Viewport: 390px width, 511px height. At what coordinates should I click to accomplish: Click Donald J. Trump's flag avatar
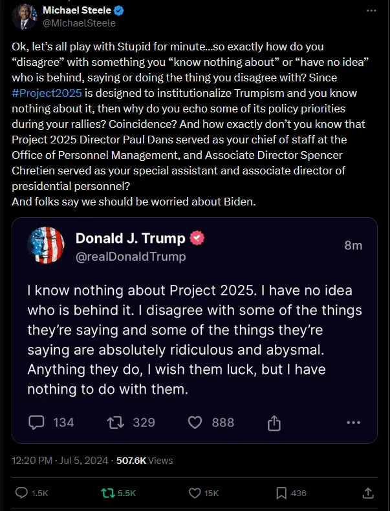coord(45,245)
